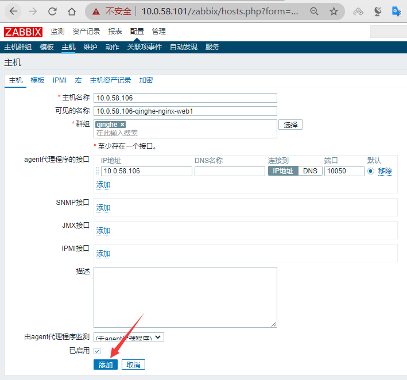Go to 维护 submenu

coord(90,47)
